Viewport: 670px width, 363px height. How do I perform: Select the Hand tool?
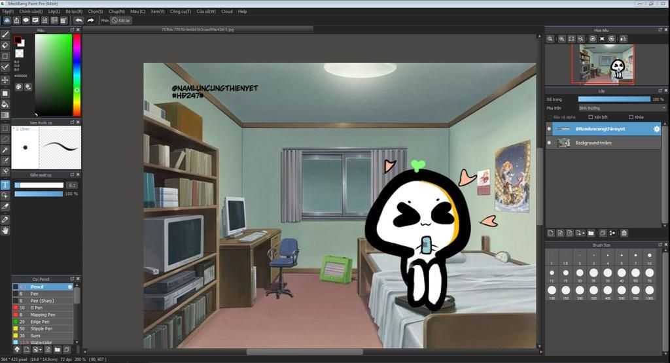pos(5,231)
